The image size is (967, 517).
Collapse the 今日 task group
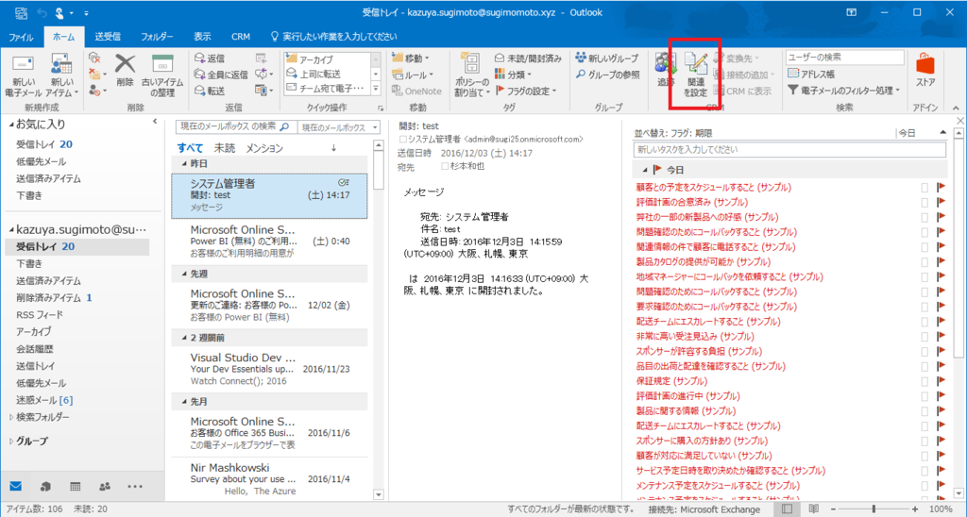[x=644, y=170]
